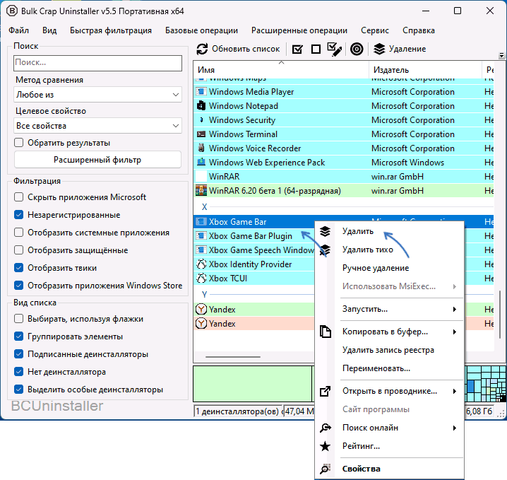The height and width of the screenshot is (480, 507).
Task: Click the invert selection pencil-checkbox icon
Action: click(335, 49)
